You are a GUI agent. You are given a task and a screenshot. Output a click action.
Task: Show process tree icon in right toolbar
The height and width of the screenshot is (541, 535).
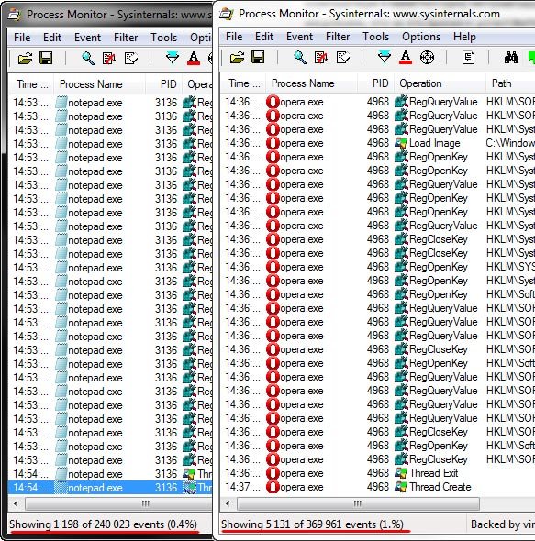(468, 58)
